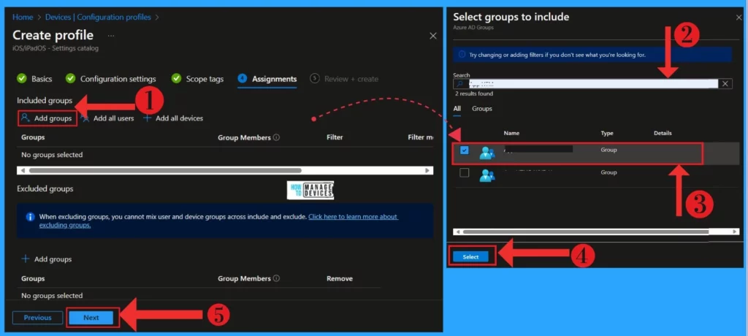Image resolution: width=748 pixels, height=336 pixels.
Task: Click Add all devices
Action: [173, 118]
